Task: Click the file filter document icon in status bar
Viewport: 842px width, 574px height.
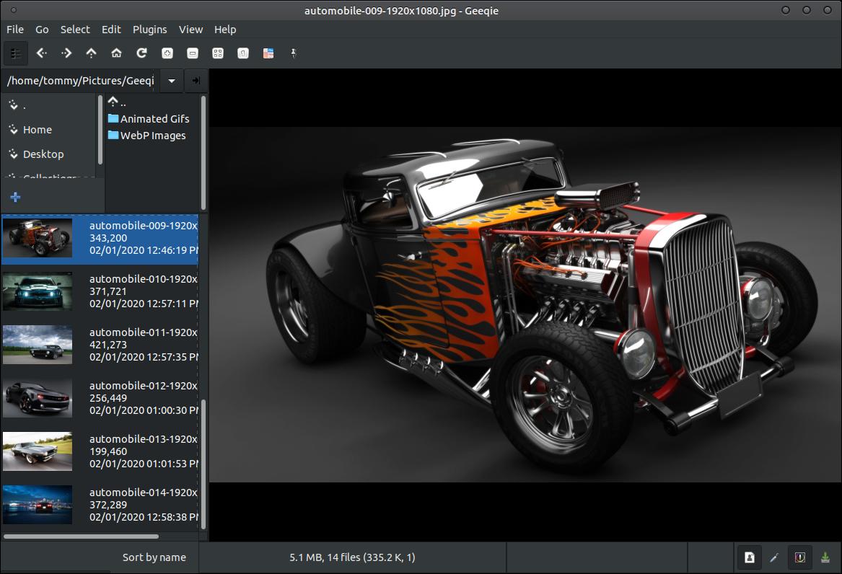Action: point(750,558)
